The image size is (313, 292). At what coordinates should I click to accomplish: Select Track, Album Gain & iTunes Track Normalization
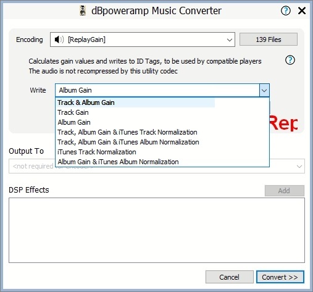tap(162, 132)
